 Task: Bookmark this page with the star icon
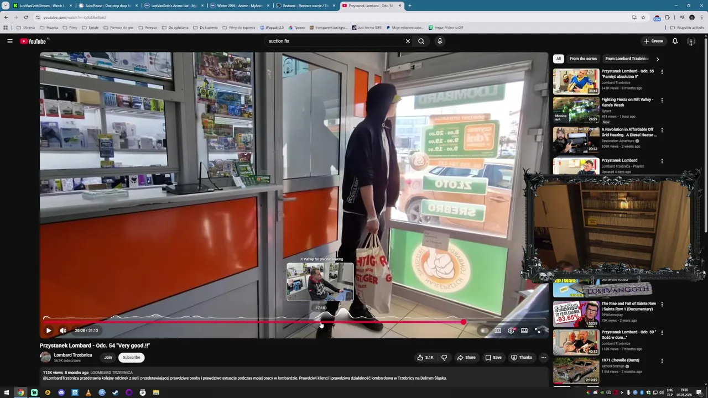pyautogui.click(x=643, y=17)
